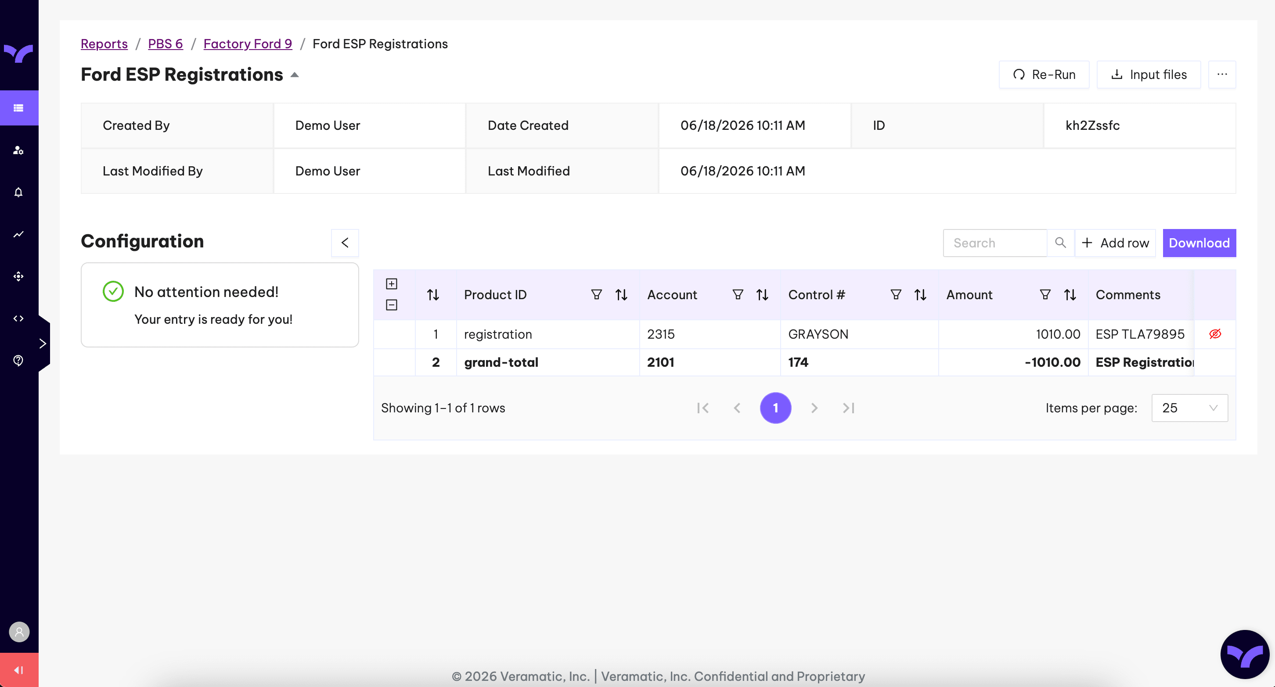This screenshot has height=687, width=1275.
Task: Select the GRAYSON control cell
Action: click(x=859, y=334)
